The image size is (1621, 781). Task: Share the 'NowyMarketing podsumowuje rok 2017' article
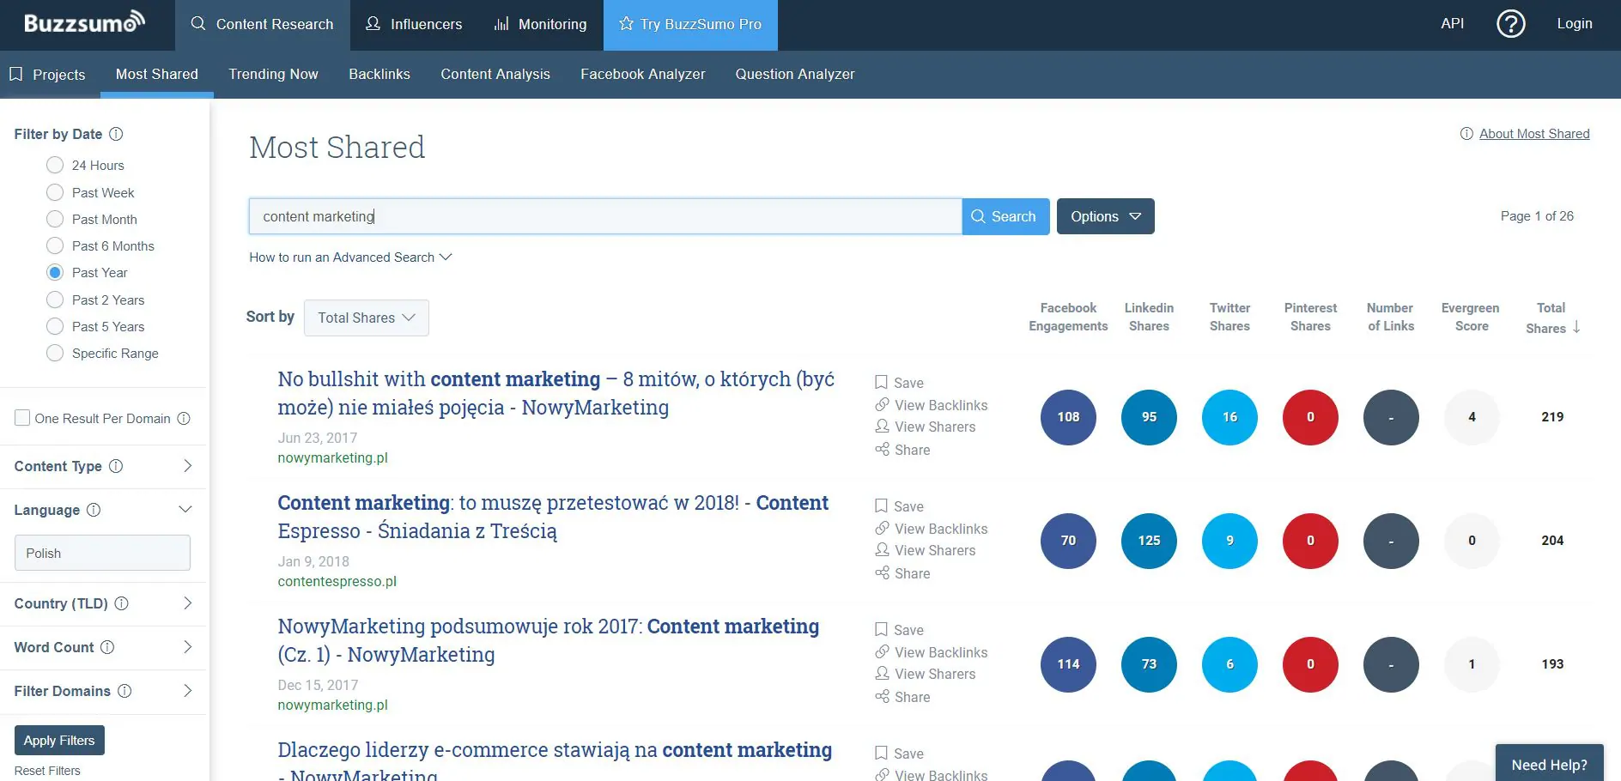point(902,697)
